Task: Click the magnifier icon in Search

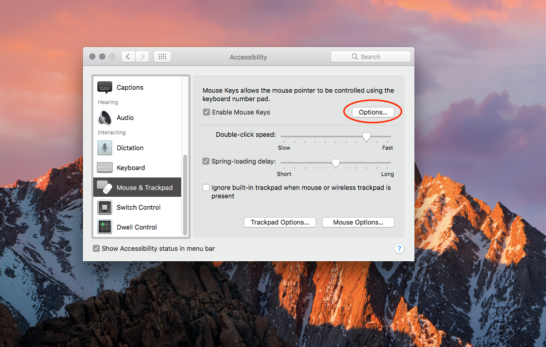Action: pos(355,57)
